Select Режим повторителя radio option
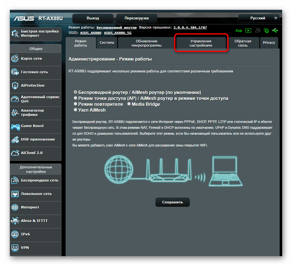The image size is (292, 266). point(75,104)
